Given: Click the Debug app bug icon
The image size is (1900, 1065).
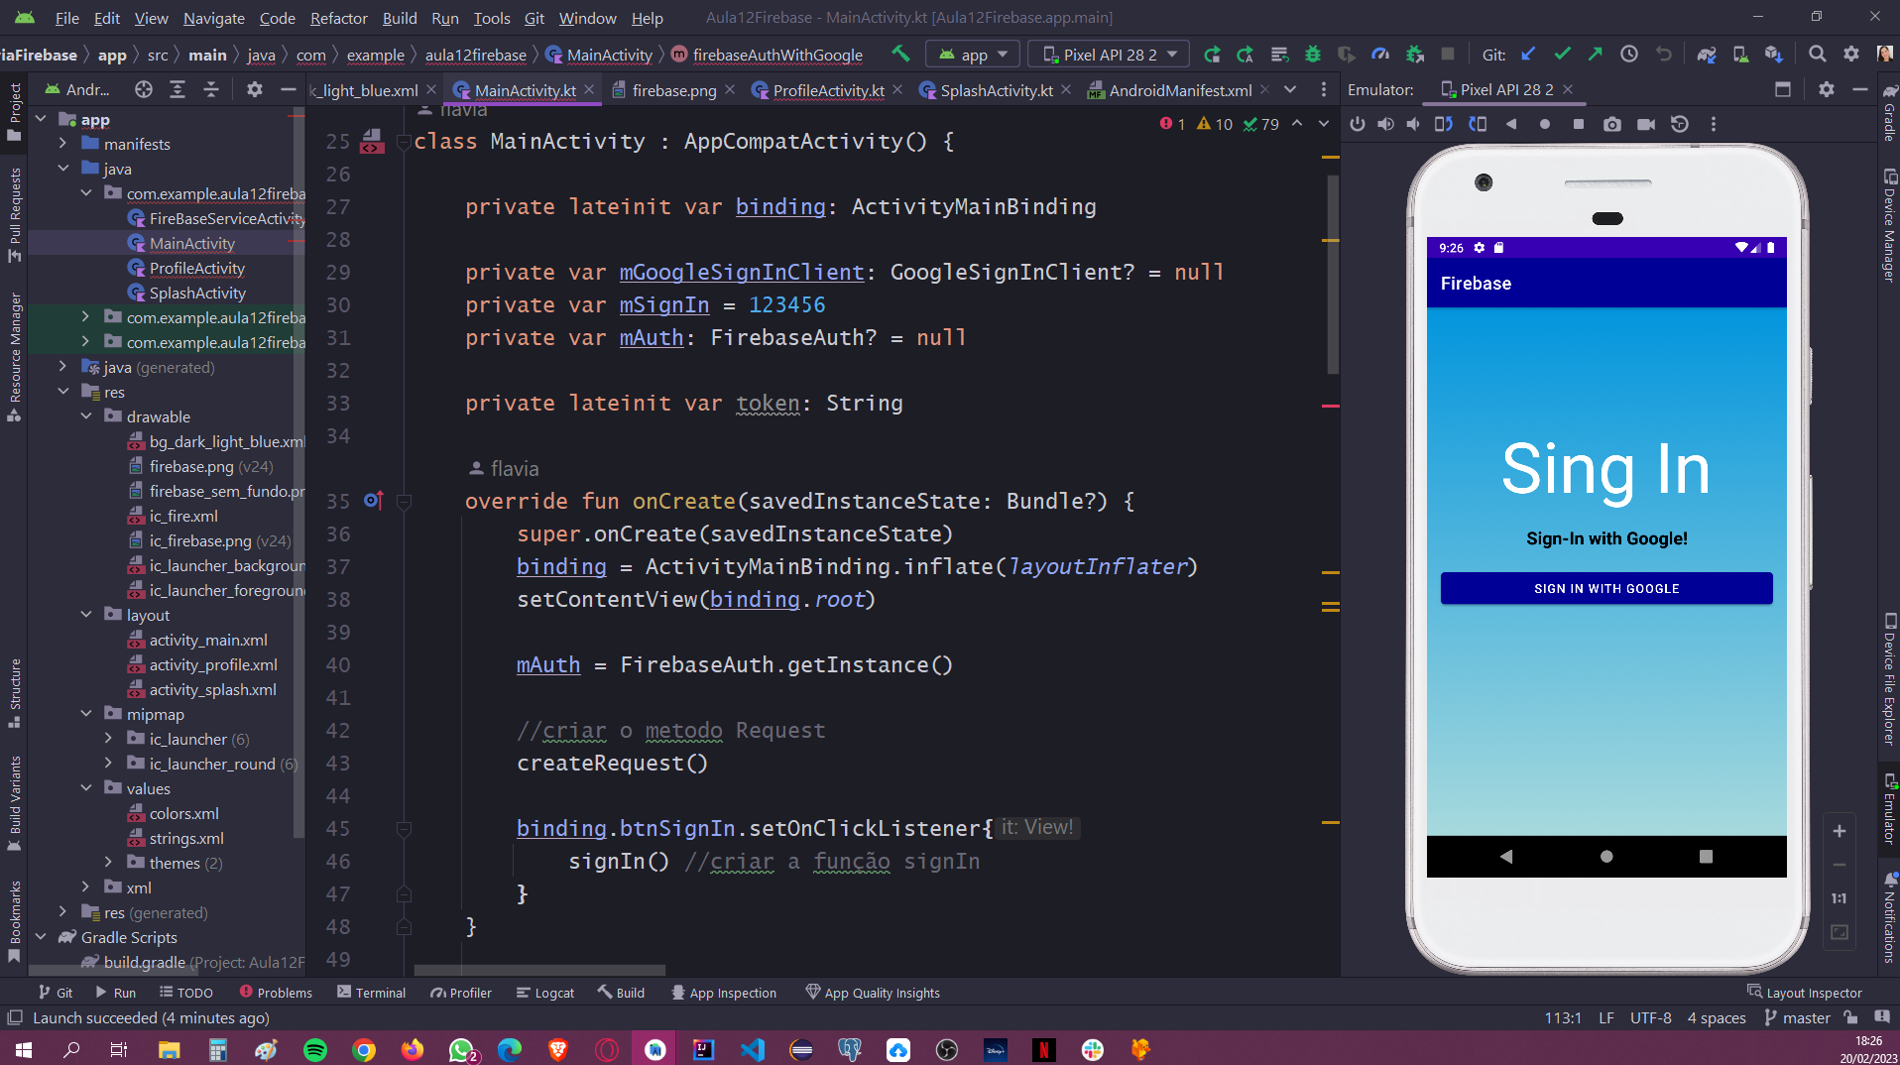Looking at the screenshot, I should [x=1313, y=55].
